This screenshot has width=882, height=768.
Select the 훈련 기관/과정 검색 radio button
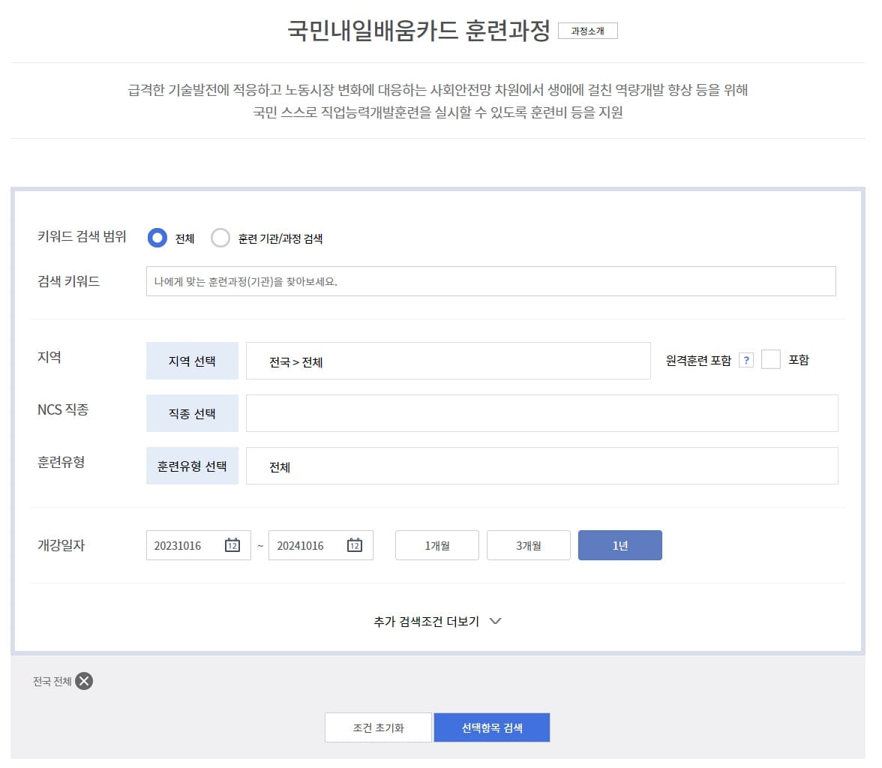pos(220,237)
